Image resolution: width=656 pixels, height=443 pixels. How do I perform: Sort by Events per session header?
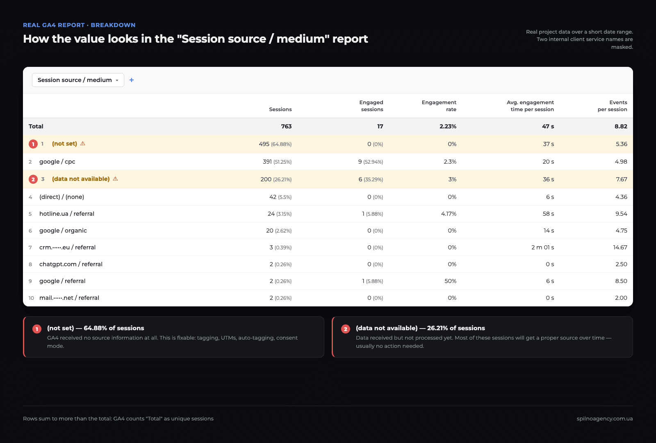613,106
